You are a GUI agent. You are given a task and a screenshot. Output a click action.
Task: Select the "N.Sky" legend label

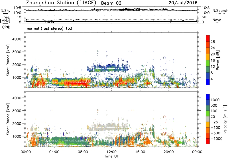click(5, 11)
